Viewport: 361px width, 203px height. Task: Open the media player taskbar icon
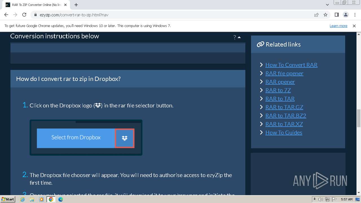41,199
